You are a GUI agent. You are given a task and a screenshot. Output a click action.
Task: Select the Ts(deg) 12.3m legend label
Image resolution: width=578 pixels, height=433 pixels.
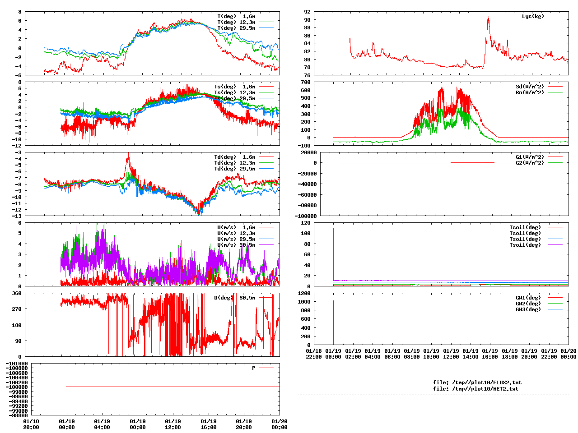click(x=235, y=92)
